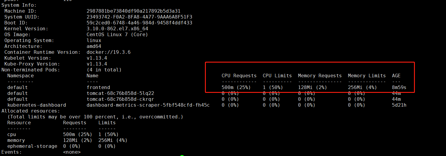Screen dimensions: 446x156
Task: Click the tomcat-68c76b858d-5lq22 pod name
Action: (120, 93)
